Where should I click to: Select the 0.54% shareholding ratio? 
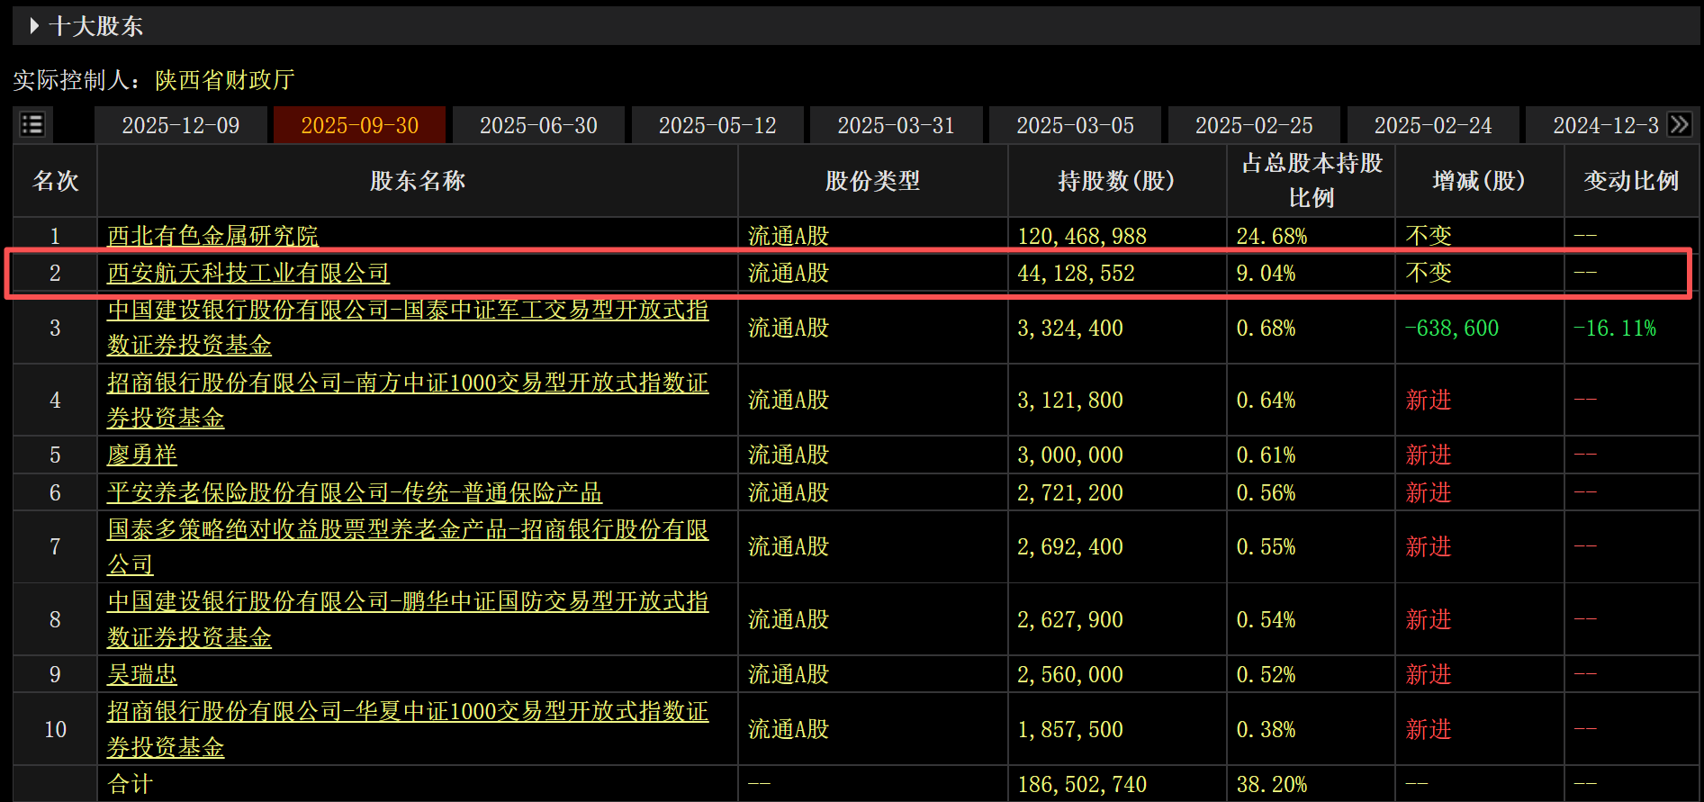coord(1266,619)
